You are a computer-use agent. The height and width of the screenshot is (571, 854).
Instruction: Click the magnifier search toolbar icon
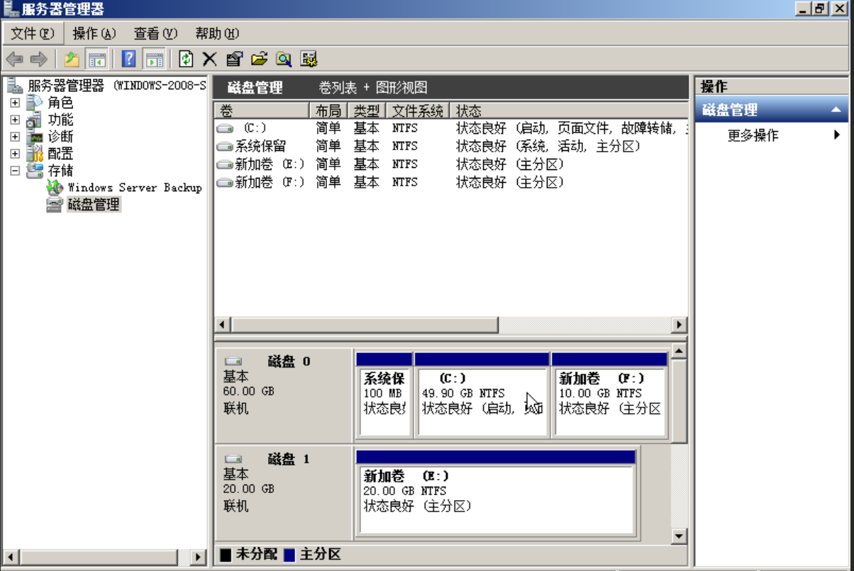click(284, 59)
